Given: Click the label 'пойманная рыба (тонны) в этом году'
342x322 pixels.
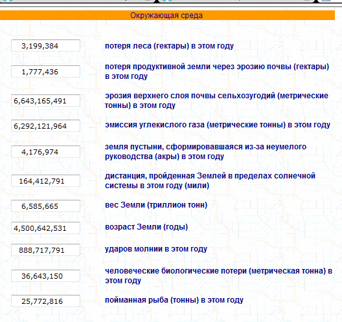Looking at the screenshot, I should coord(174,300).
